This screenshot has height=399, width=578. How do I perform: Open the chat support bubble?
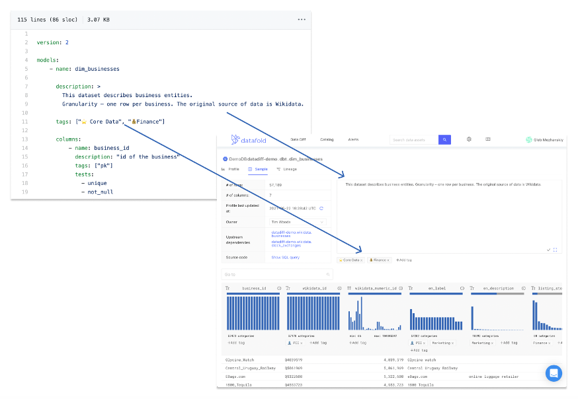click(x=554, y=373)
